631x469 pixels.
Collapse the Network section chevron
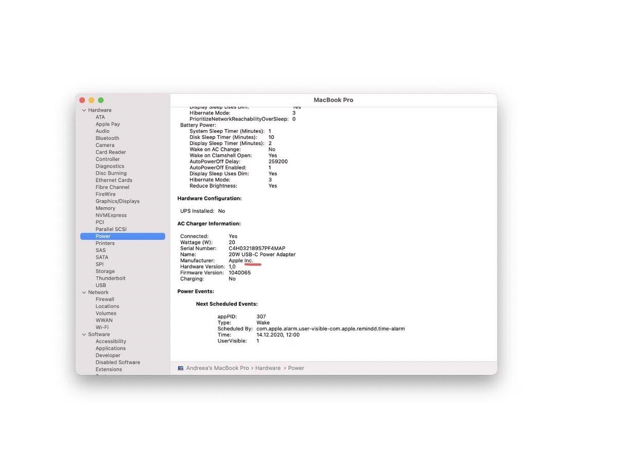tap(84, 293)
